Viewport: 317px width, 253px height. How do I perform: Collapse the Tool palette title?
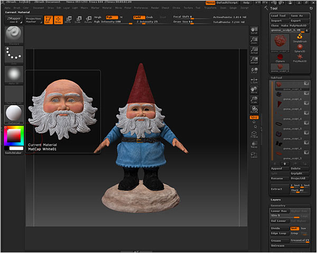click(x=274, y=8)
